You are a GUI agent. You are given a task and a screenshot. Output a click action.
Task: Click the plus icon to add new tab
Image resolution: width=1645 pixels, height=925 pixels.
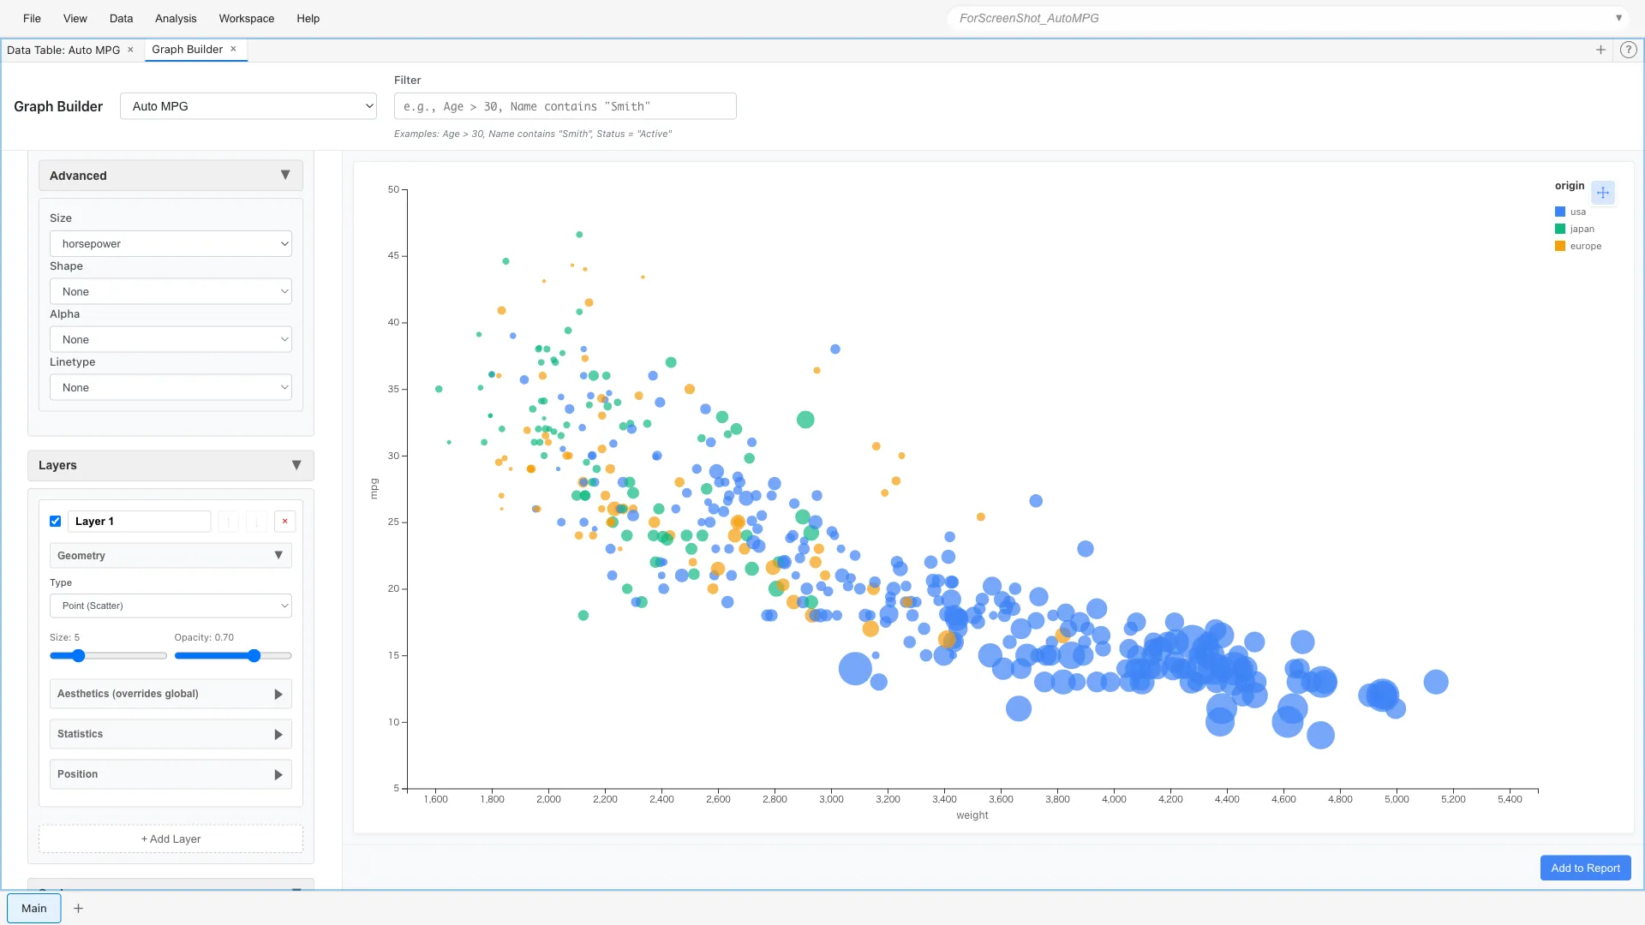click(x=1601, y=50)
